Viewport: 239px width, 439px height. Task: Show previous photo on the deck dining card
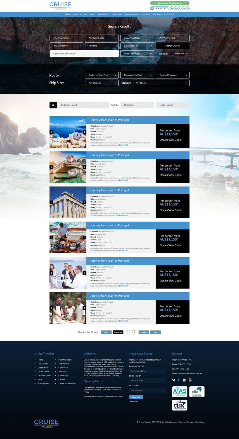click(x=51, y=237)
